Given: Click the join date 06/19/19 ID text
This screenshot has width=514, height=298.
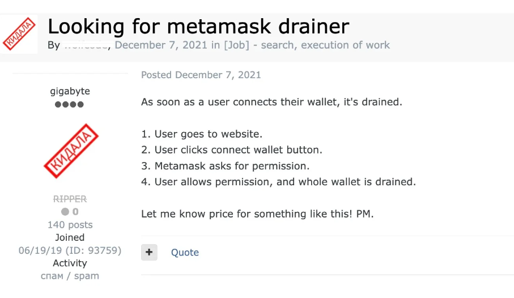Looking at the screenshot, I should 70,250.
